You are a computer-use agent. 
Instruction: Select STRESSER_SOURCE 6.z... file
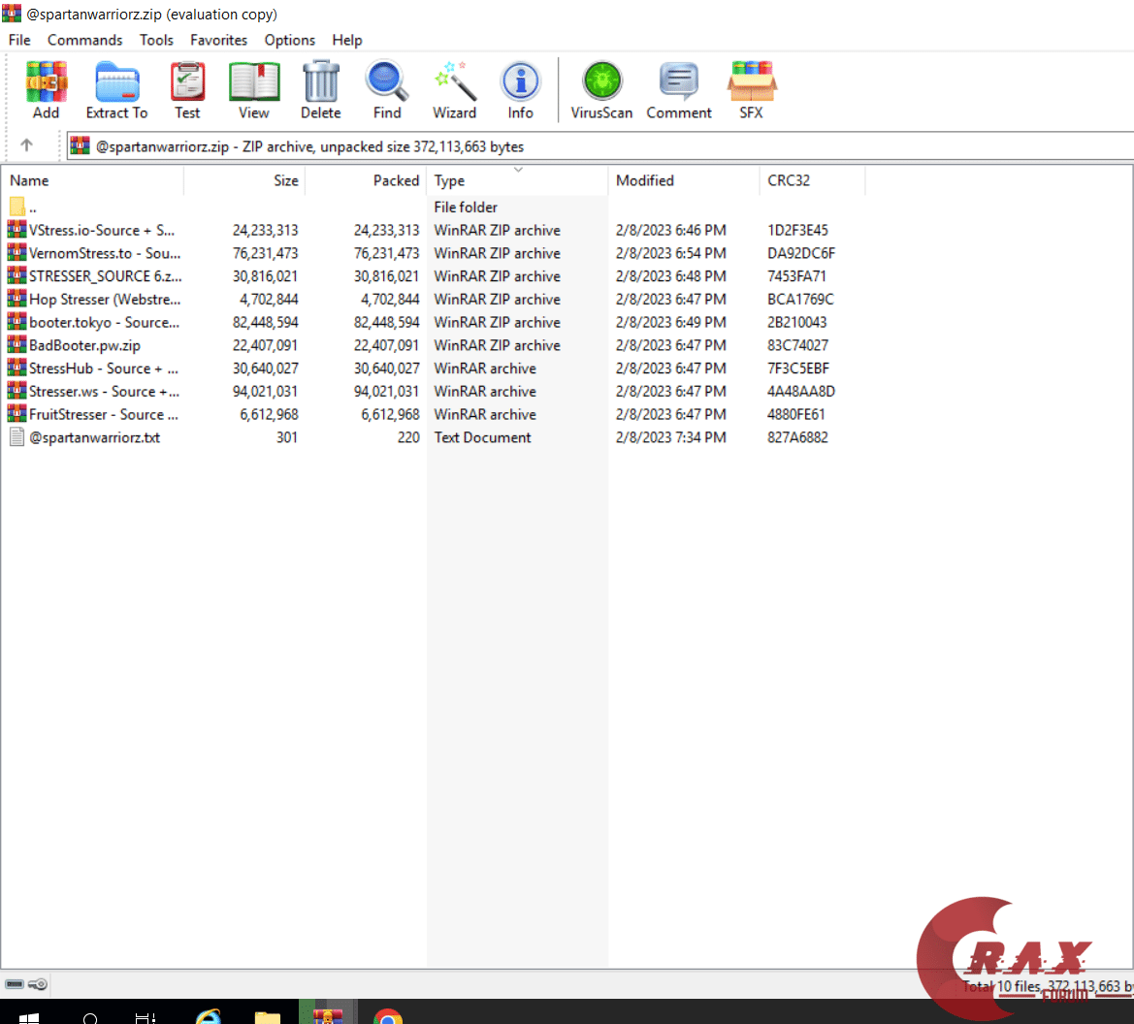(106, 276)
